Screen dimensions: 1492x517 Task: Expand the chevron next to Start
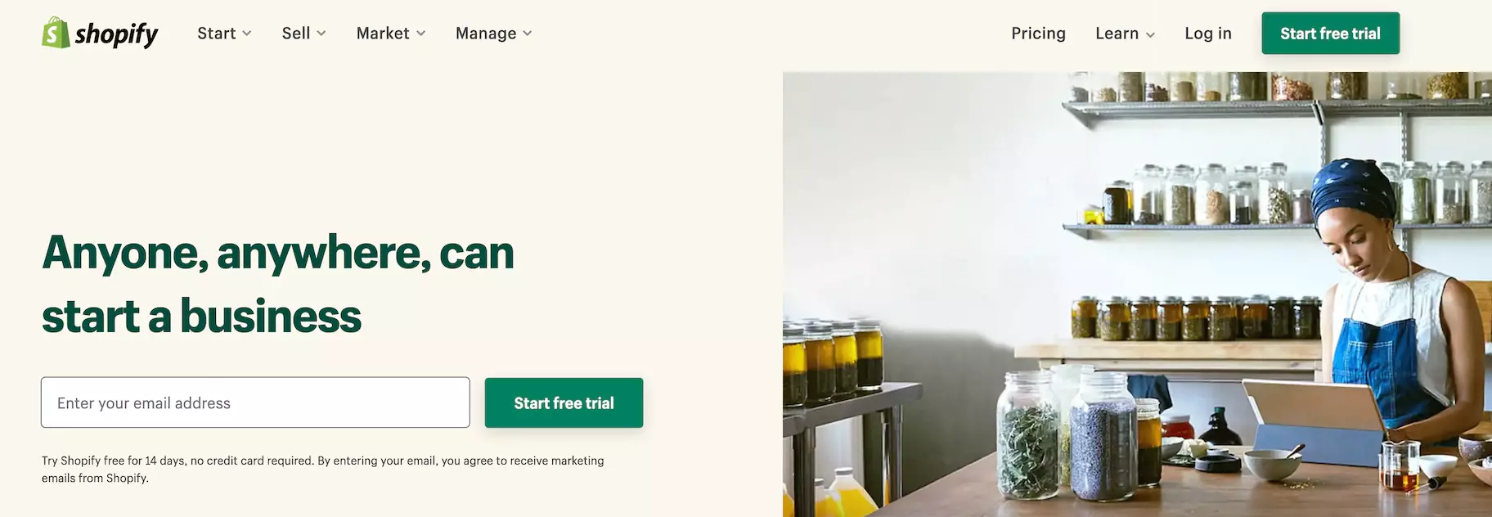247,34
